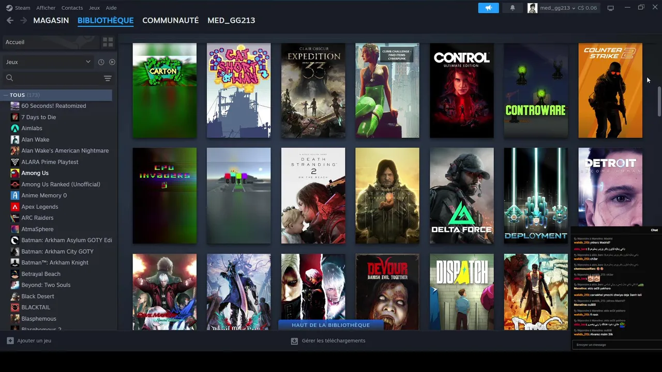Select AtmaSphere in the list
Viewport: 662px width, 372px height.
point(37,229)
